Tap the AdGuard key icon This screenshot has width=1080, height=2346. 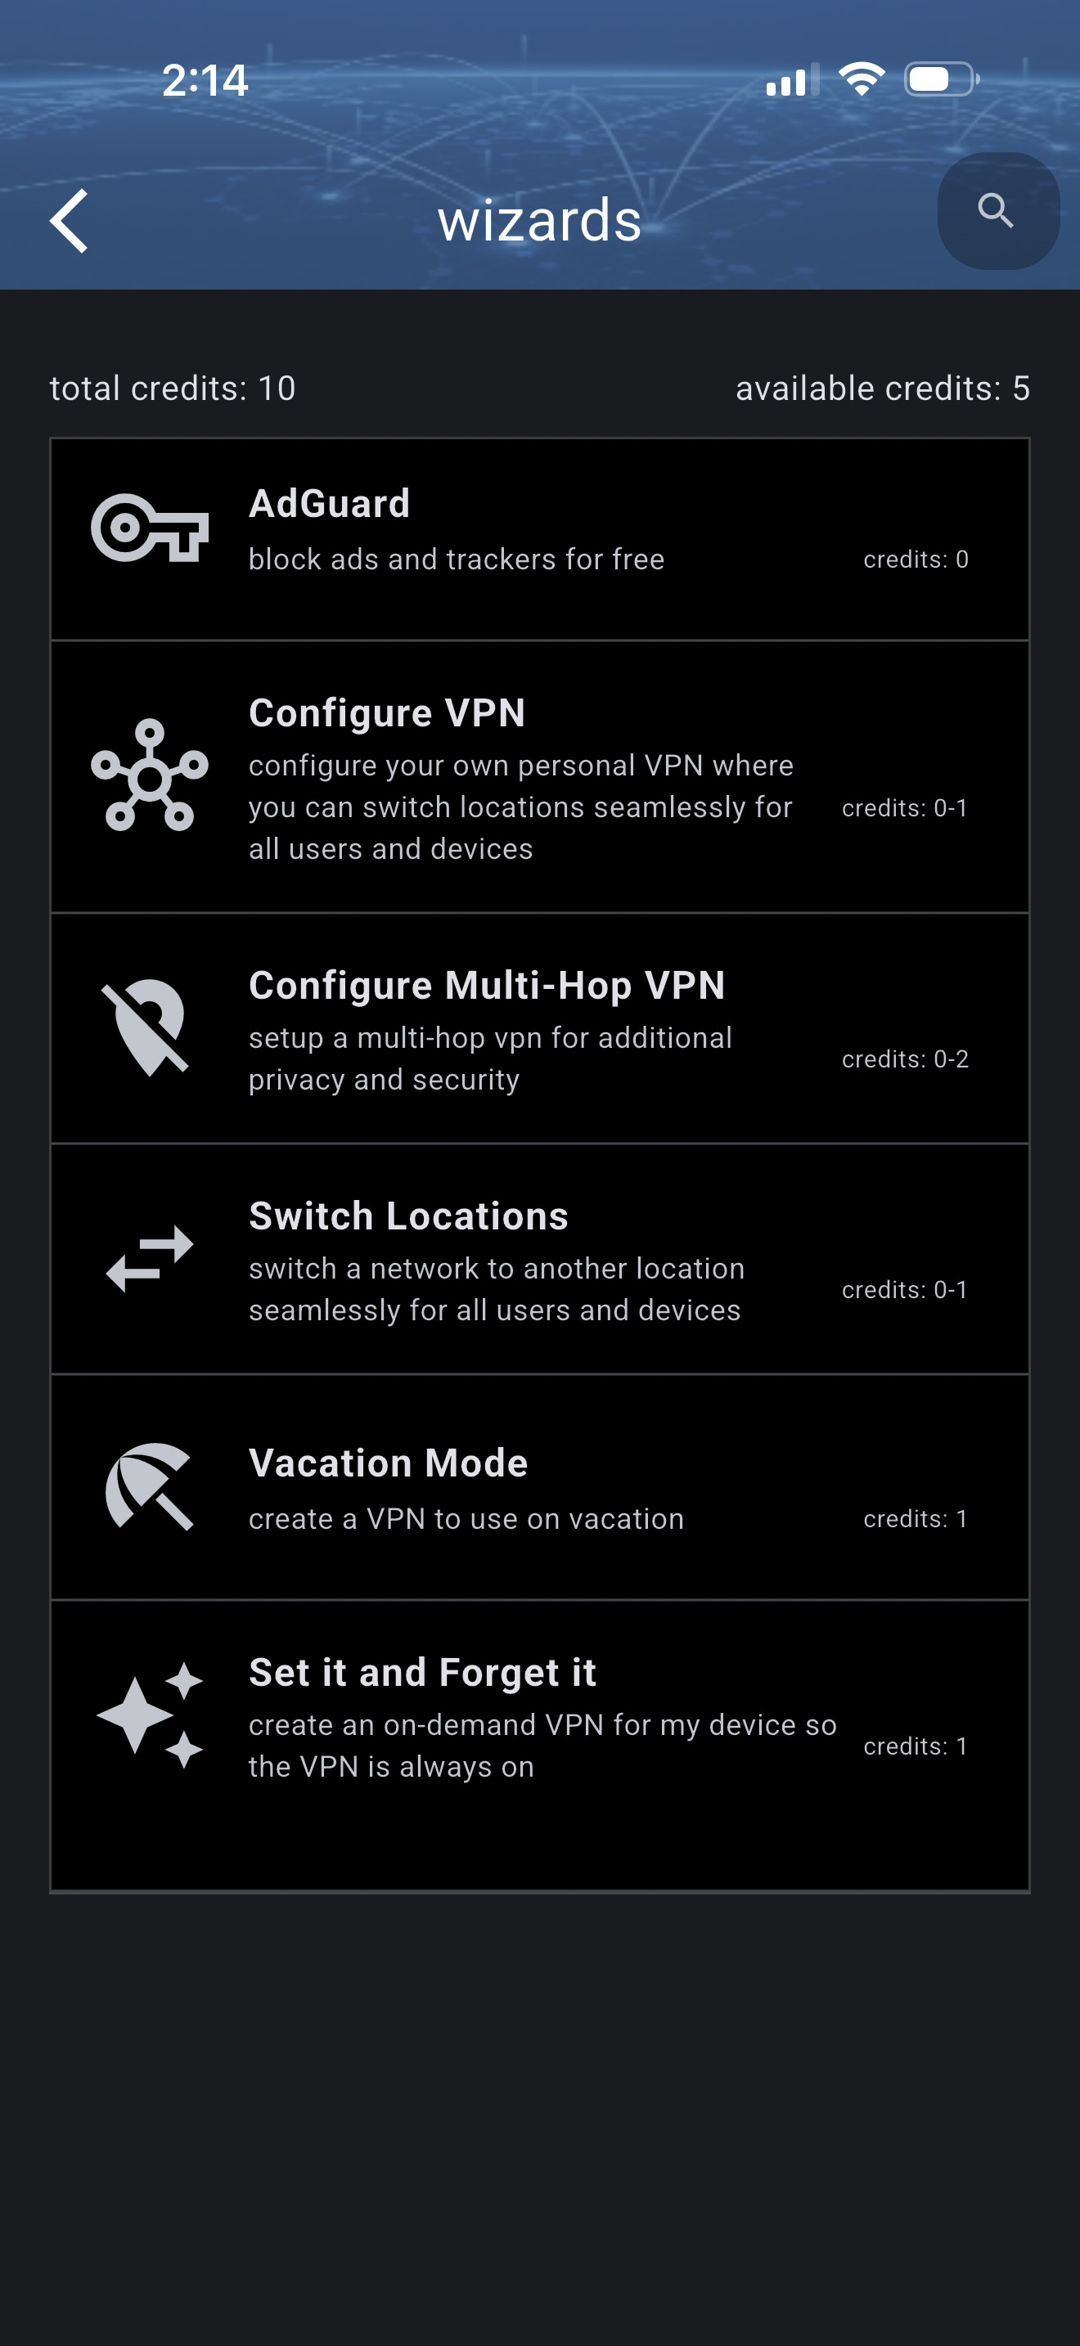[x=150, y=528]
